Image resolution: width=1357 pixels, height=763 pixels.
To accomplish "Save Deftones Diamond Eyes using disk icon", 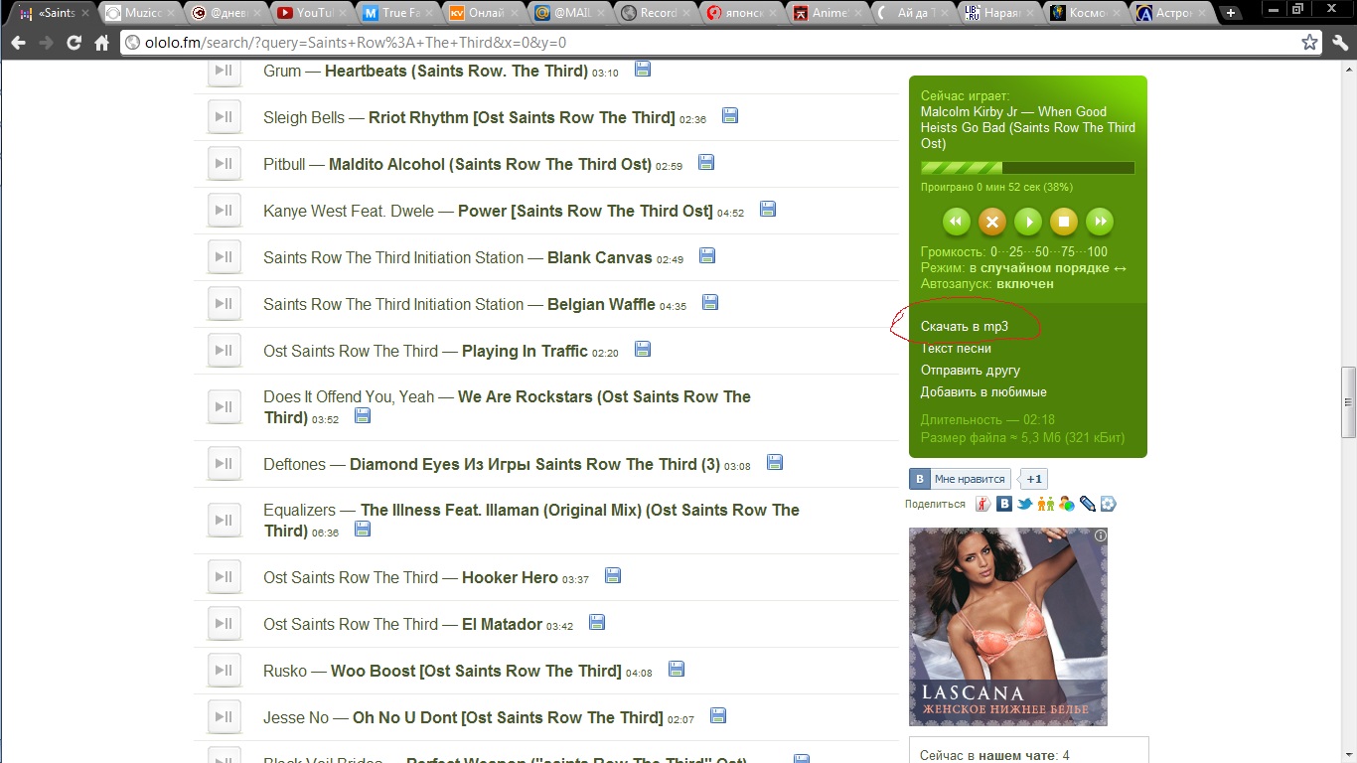I will point(775,462).
